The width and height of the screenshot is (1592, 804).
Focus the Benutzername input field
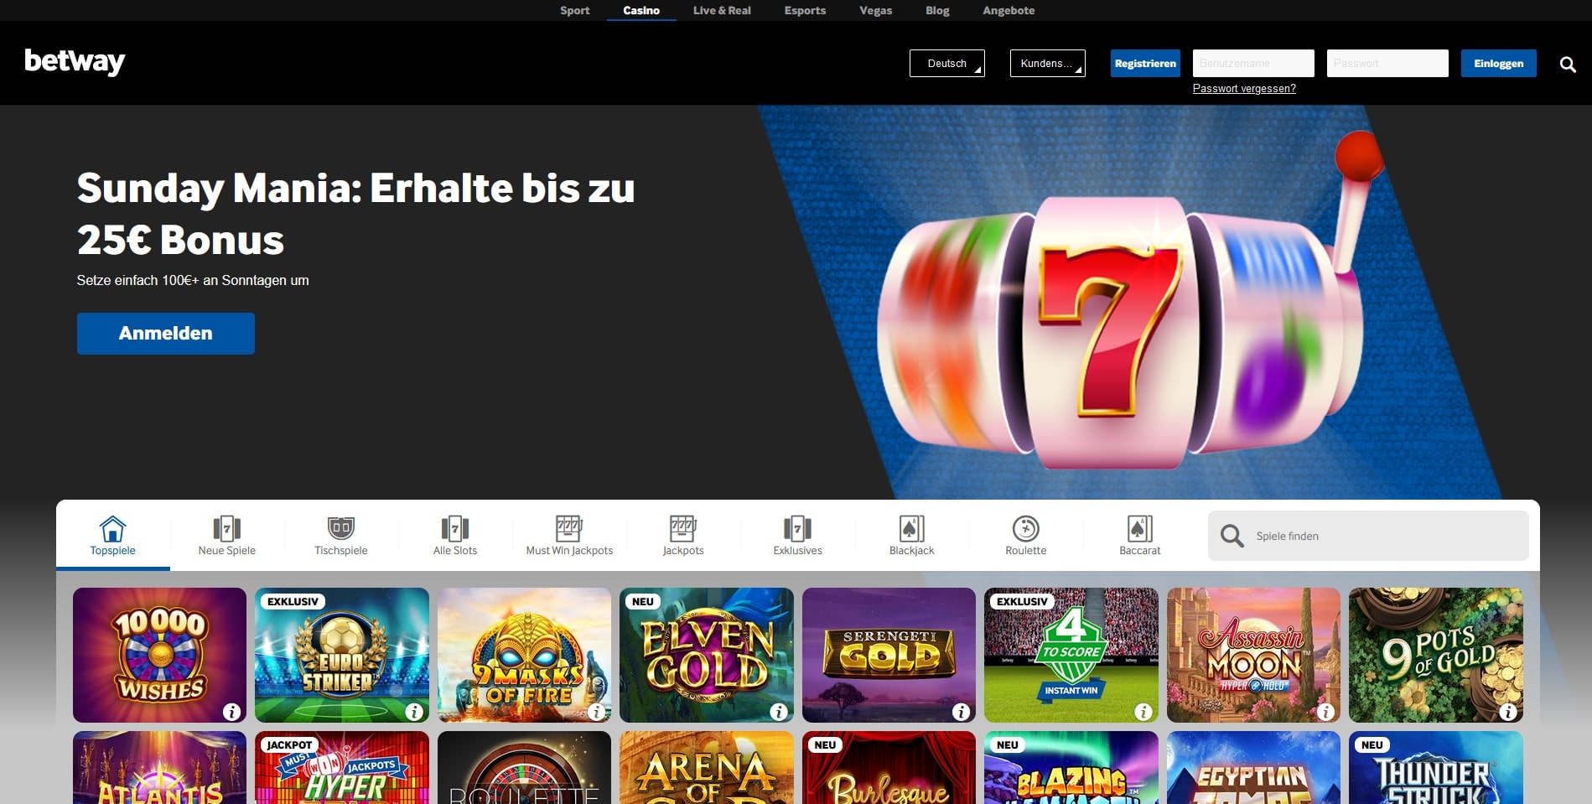pyautogui.click(x=1253, y=64)
